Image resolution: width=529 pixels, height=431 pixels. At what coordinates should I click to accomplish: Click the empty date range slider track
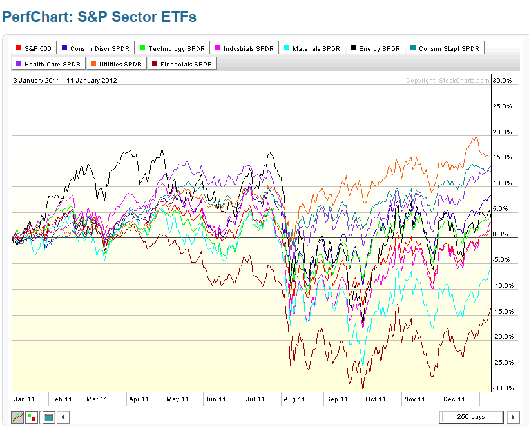point(251,417)
